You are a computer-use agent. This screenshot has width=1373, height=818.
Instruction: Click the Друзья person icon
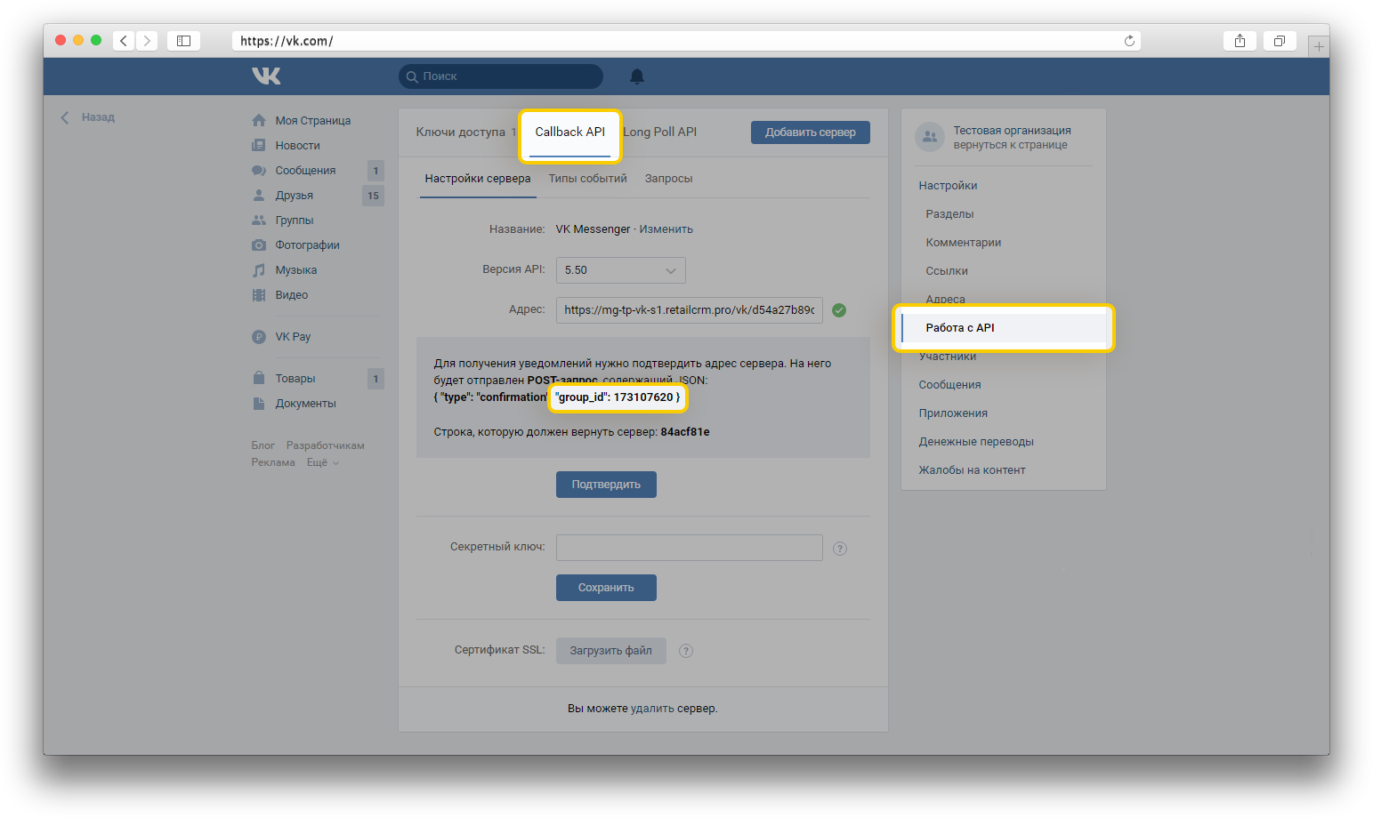click(x=259, y=195)
